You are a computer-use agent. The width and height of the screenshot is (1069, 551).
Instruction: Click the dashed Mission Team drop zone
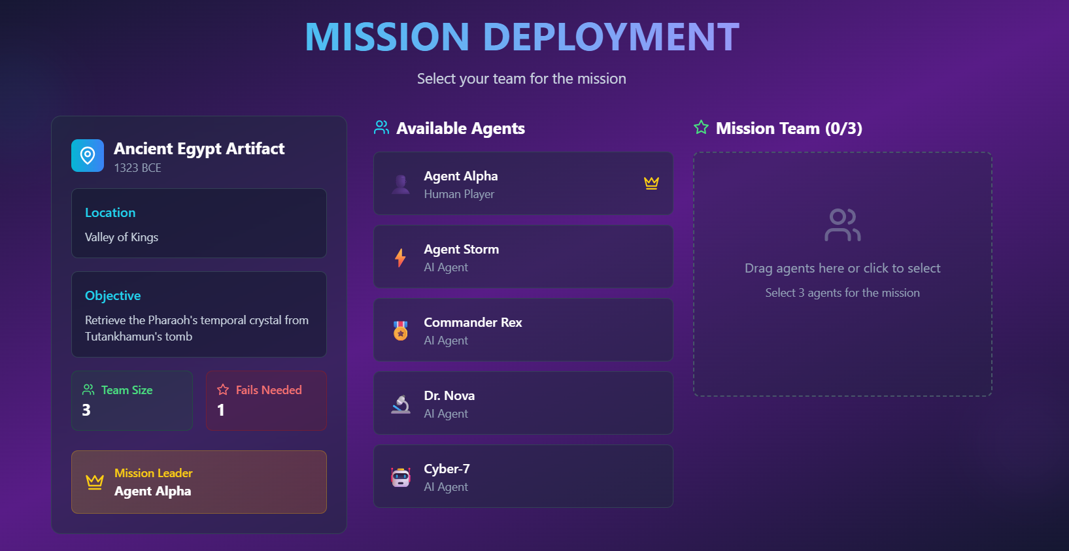tap(843, 275)
